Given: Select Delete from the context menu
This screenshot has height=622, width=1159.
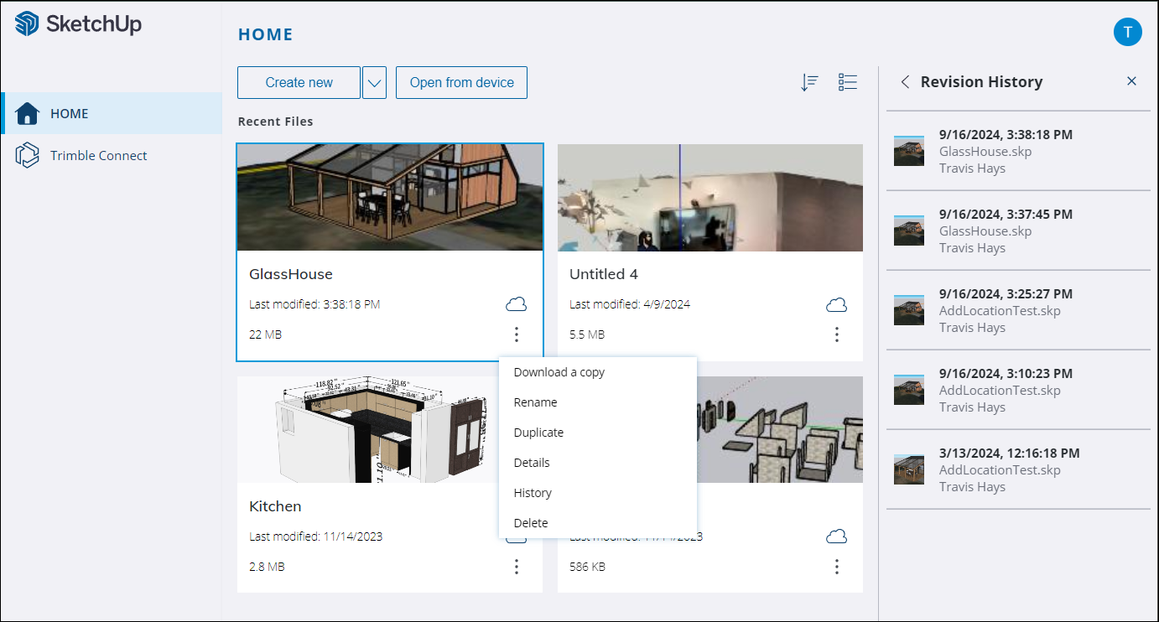Looking at the screenshot, I should click(x=530, y=523).
